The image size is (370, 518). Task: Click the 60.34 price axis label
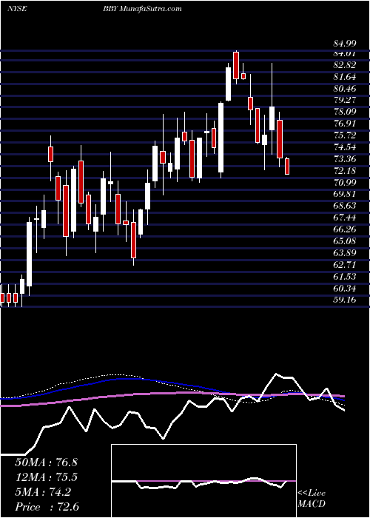(344, 288)
